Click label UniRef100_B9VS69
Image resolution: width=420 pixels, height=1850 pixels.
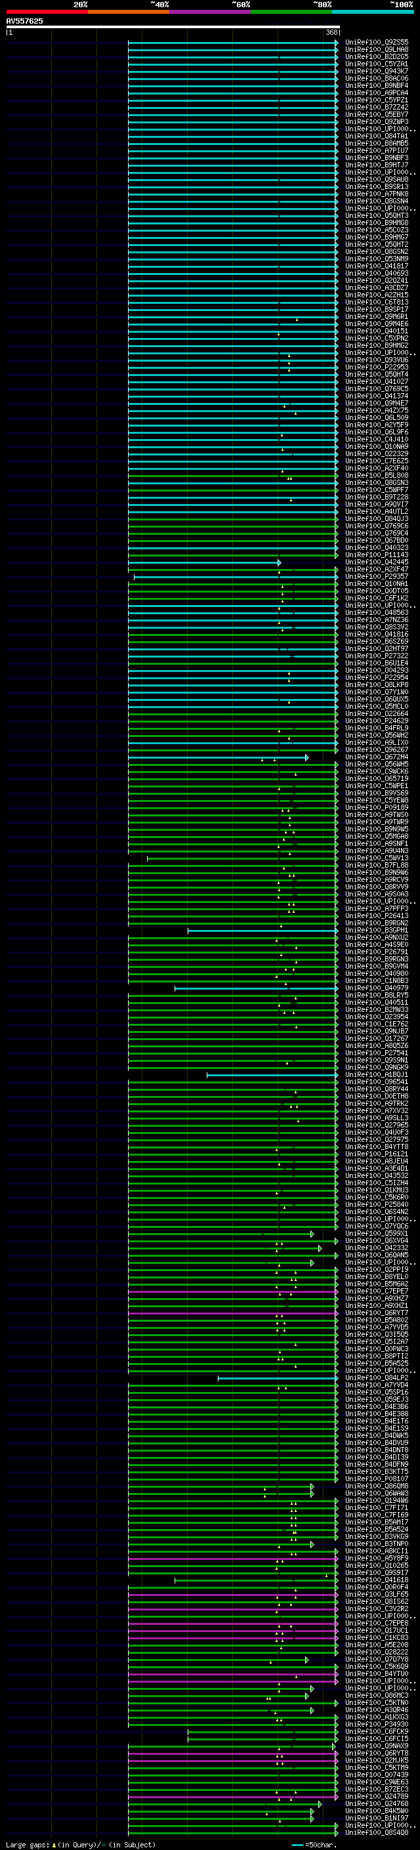(377, 793)
